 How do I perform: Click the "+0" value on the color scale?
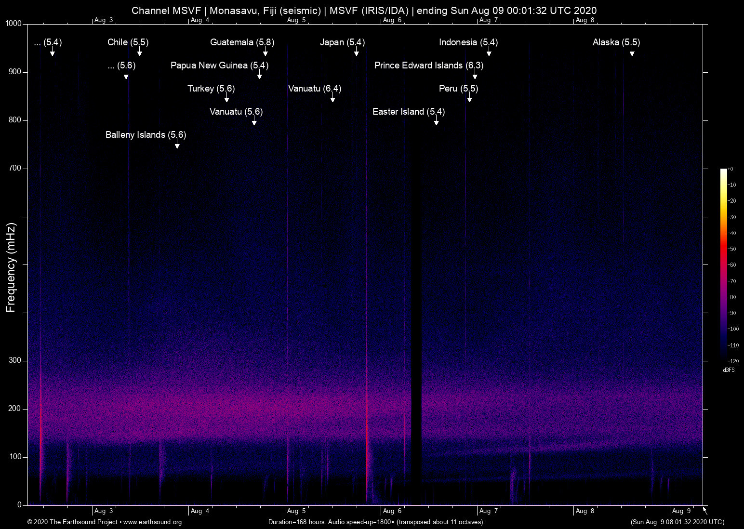[730, 169]
